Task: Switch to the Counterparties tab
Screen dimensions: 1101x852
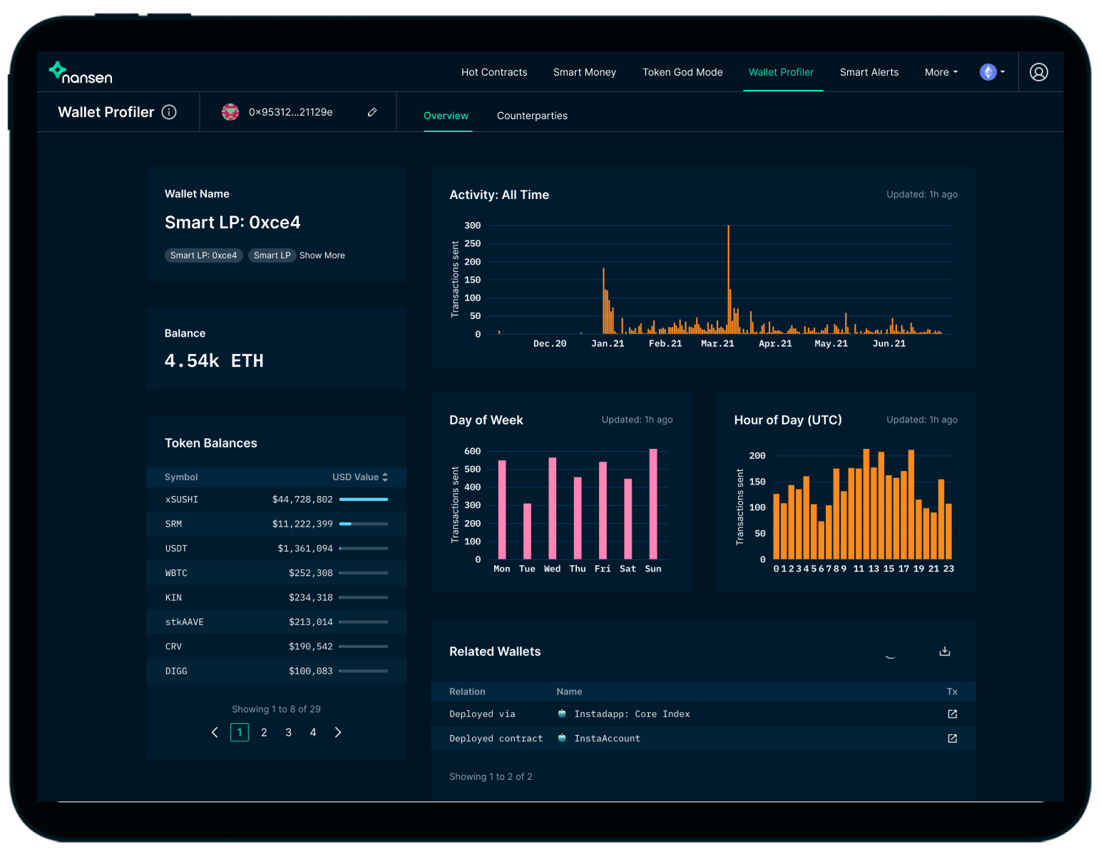Action: pos(532,116)
